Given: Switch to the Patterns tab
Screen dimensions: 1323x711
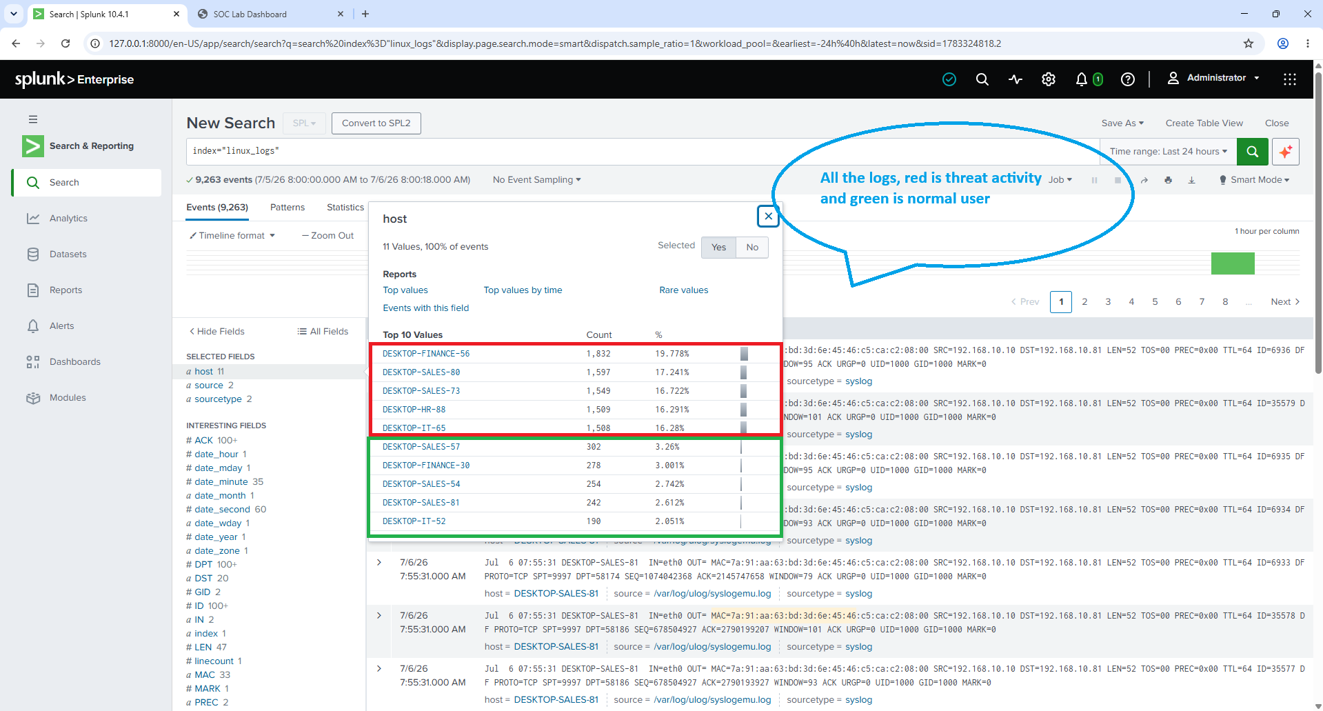Looking at the screenshot, I should [x=287, y=208].
